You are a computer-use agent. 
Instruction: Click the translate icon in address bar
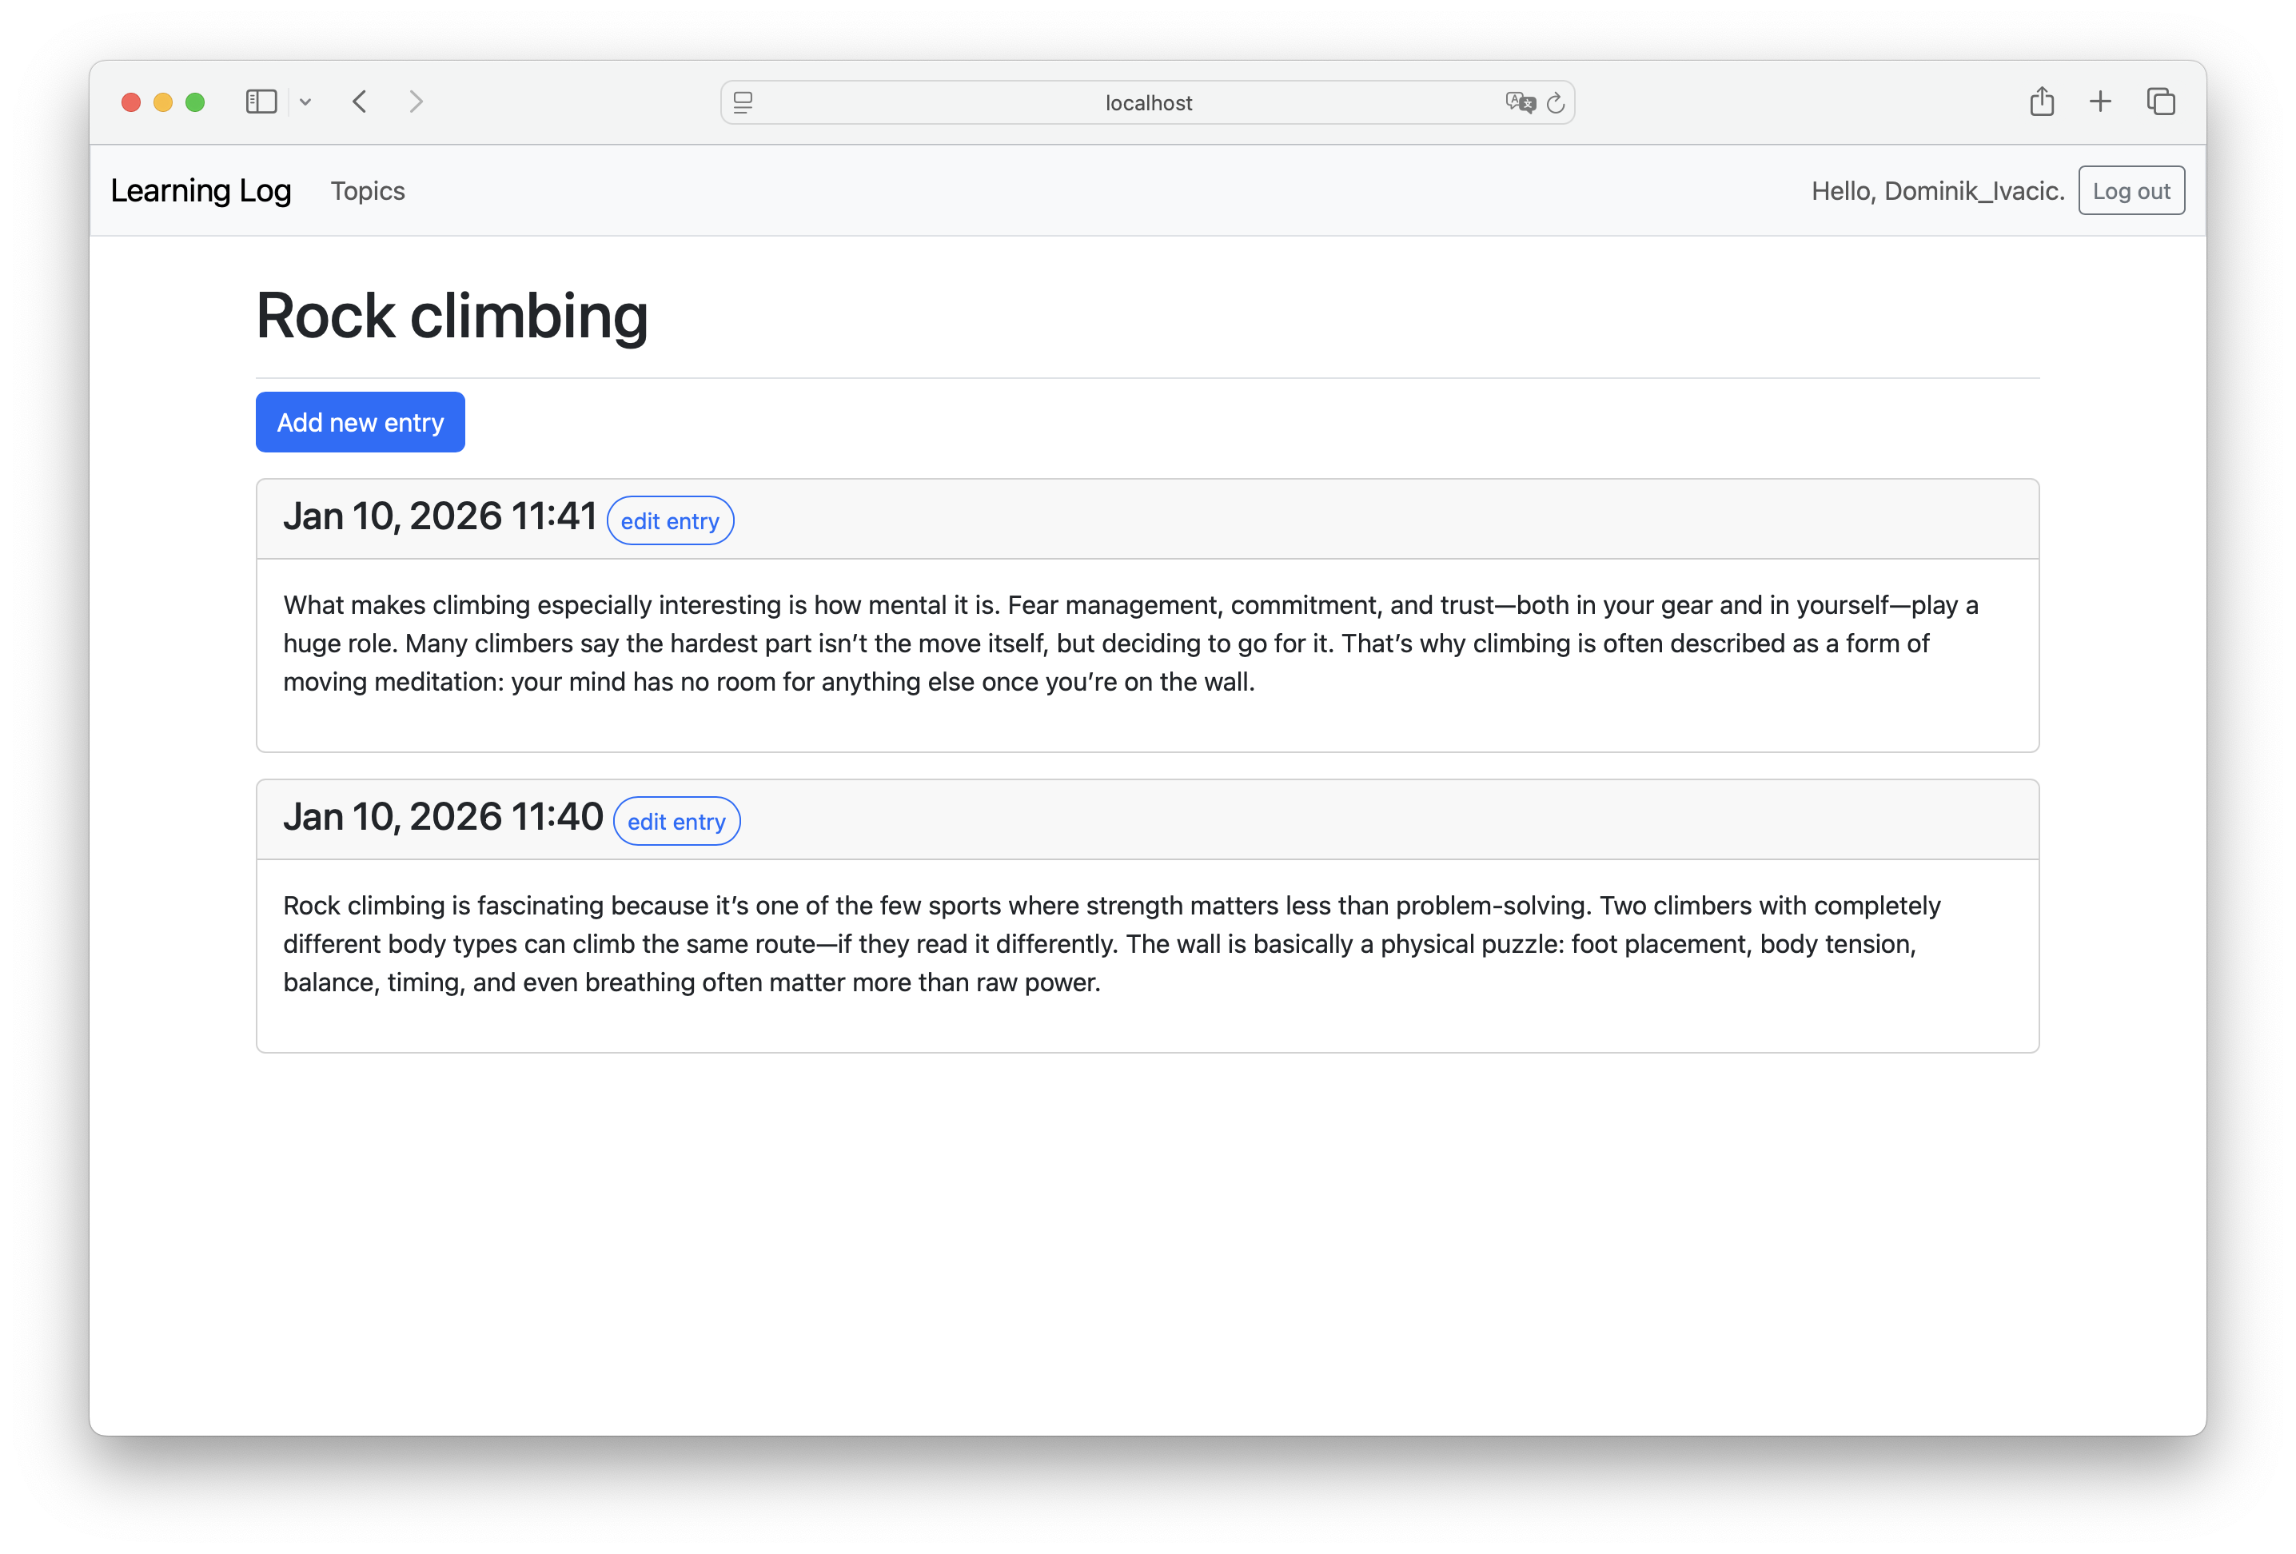[x=1521, y=102]
